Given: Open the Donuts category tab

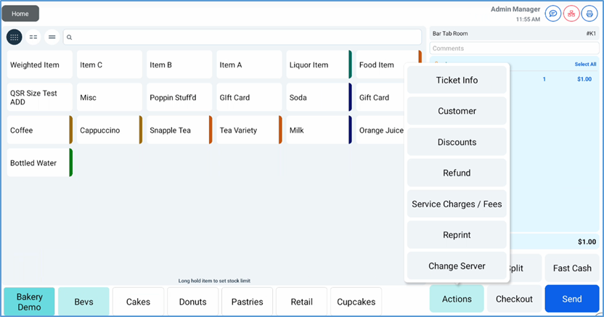Looking at the screenshot, I should click(192, 302).
